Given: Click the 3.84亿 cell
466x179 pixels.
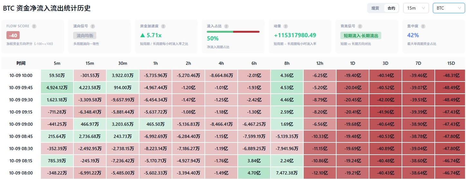Looking at the screenshot, I should (254, 161).
